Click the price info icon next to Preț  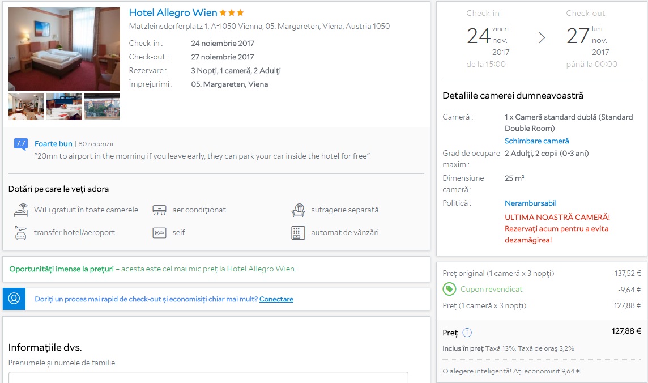[467, 333]
